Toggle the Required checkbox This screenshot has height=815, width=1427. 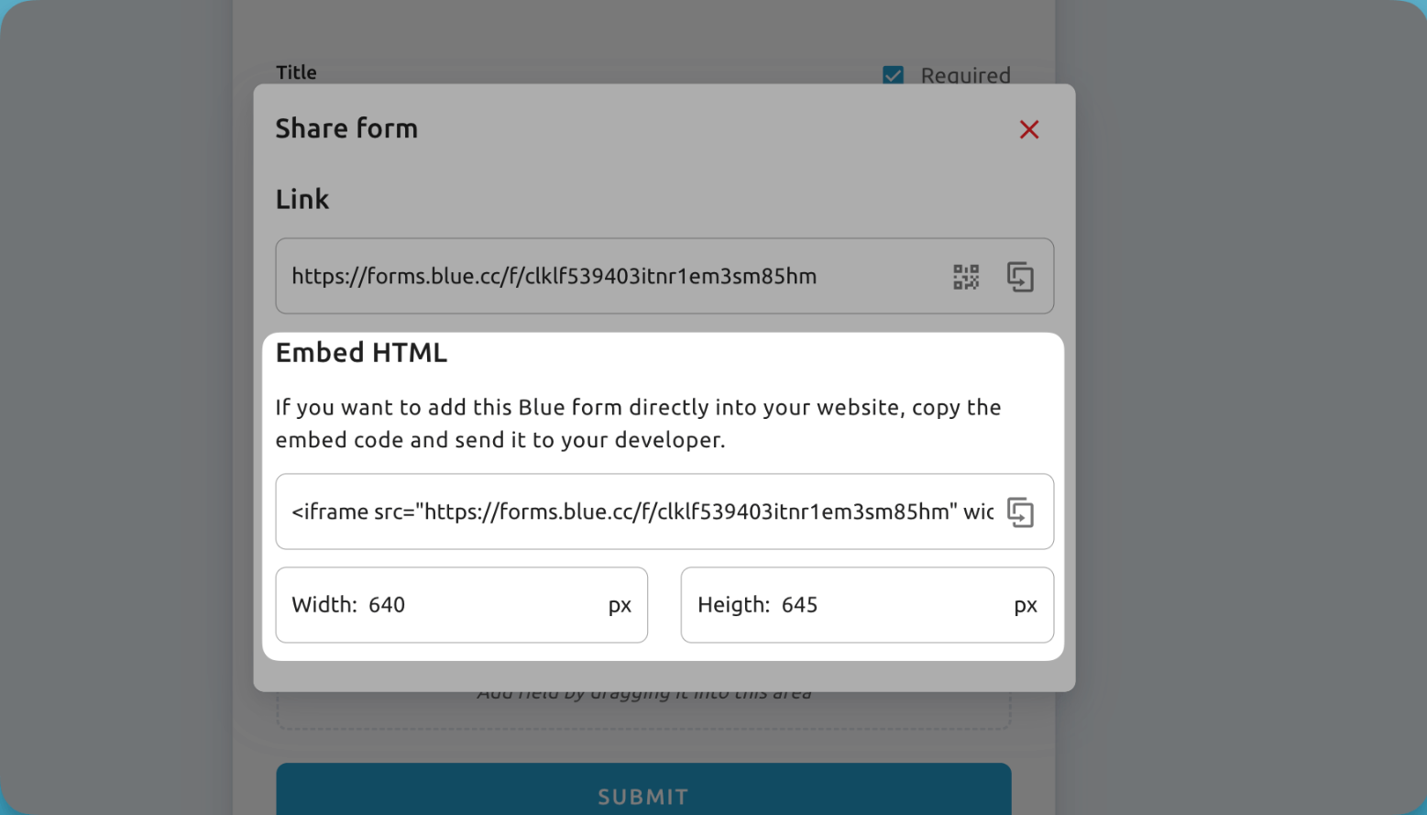tap(893, 75)
